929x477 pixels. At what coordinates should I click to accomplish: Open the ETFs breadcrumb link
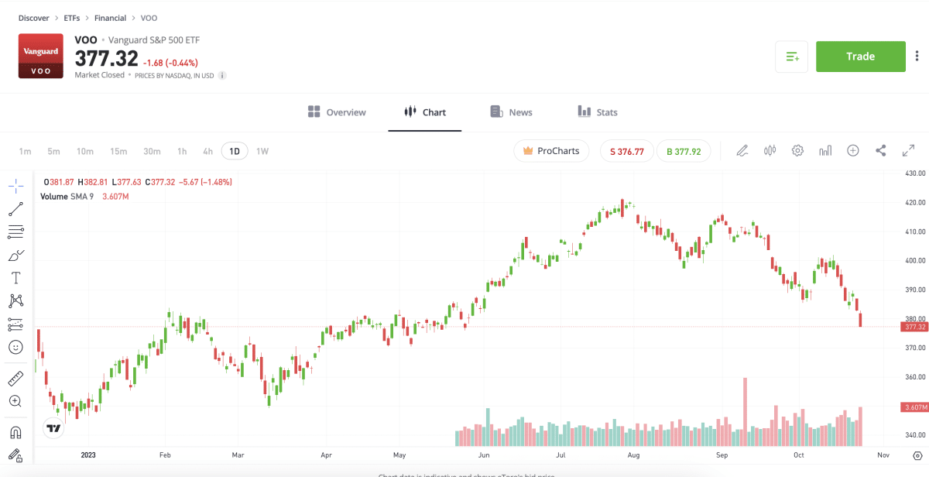(71, 17)
